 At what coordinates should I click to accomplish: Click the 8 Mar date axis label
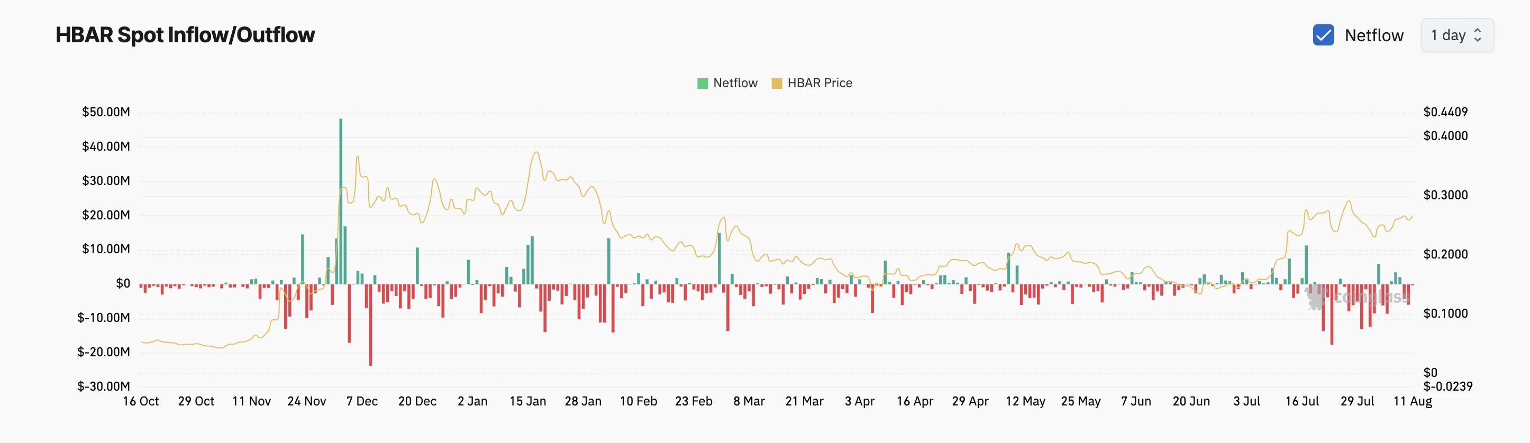[749, 401]
